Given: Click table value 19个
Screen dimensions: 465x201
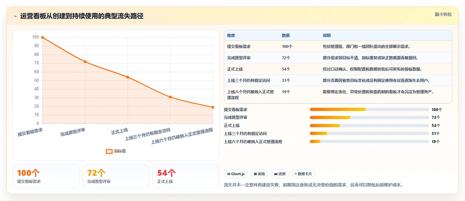Looking at the screenshot, I should 286,92.
